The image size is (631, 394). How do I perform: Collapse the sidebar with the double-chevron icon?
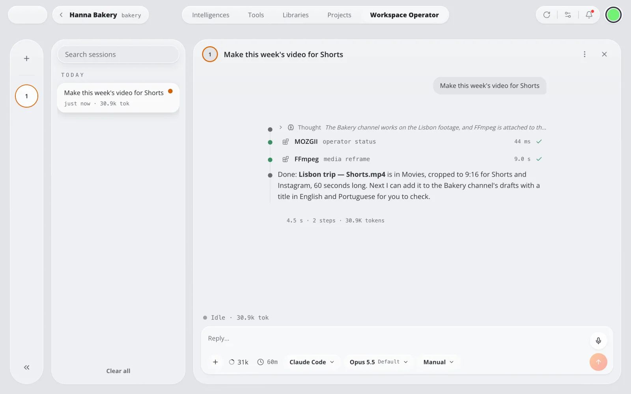click(26, 367)
